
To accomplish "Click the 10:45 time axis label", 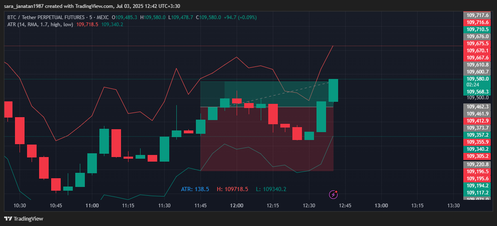I will tap(56, 206).
